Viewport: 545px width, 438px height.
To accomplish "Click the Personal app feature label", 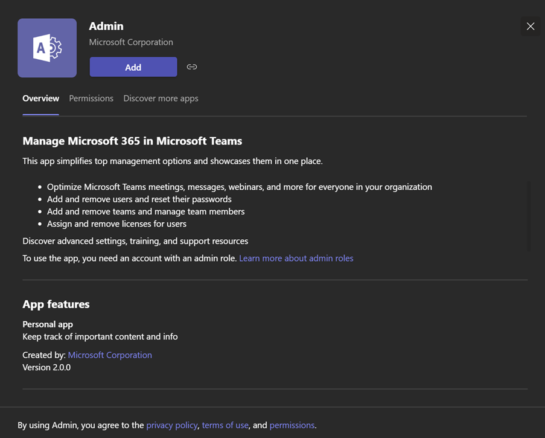I will point(47,324).
